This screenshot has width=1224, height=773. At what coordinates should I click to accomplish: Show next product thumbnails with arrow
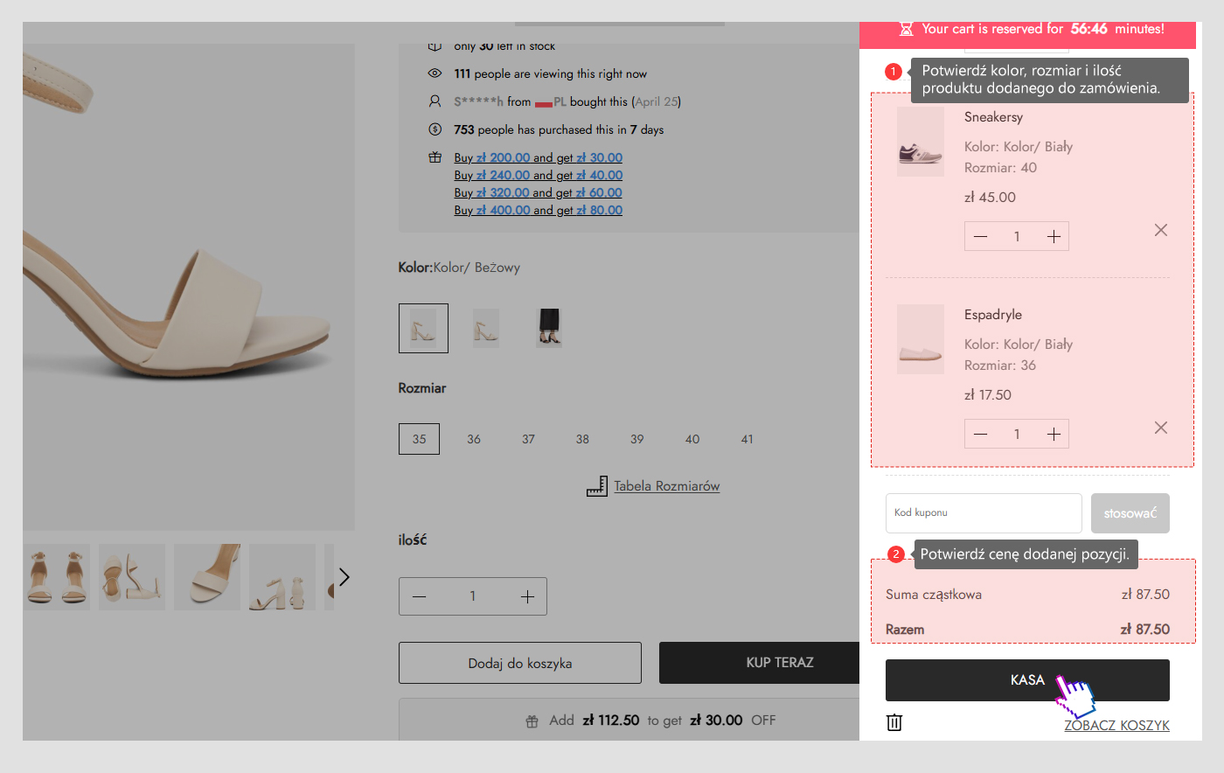tap(344, 577)
